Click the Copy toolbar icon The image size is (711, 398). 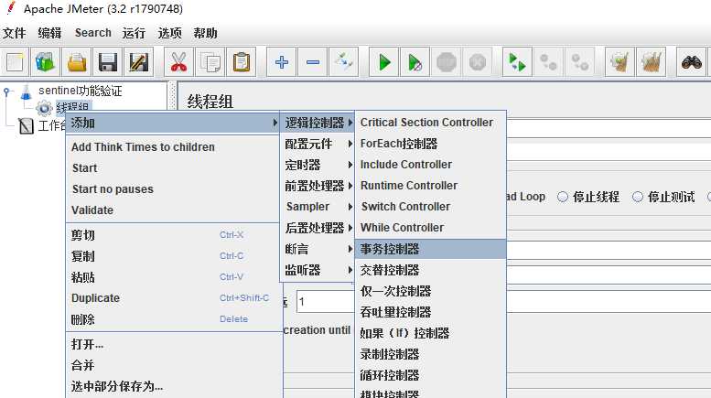click(210, 61)
